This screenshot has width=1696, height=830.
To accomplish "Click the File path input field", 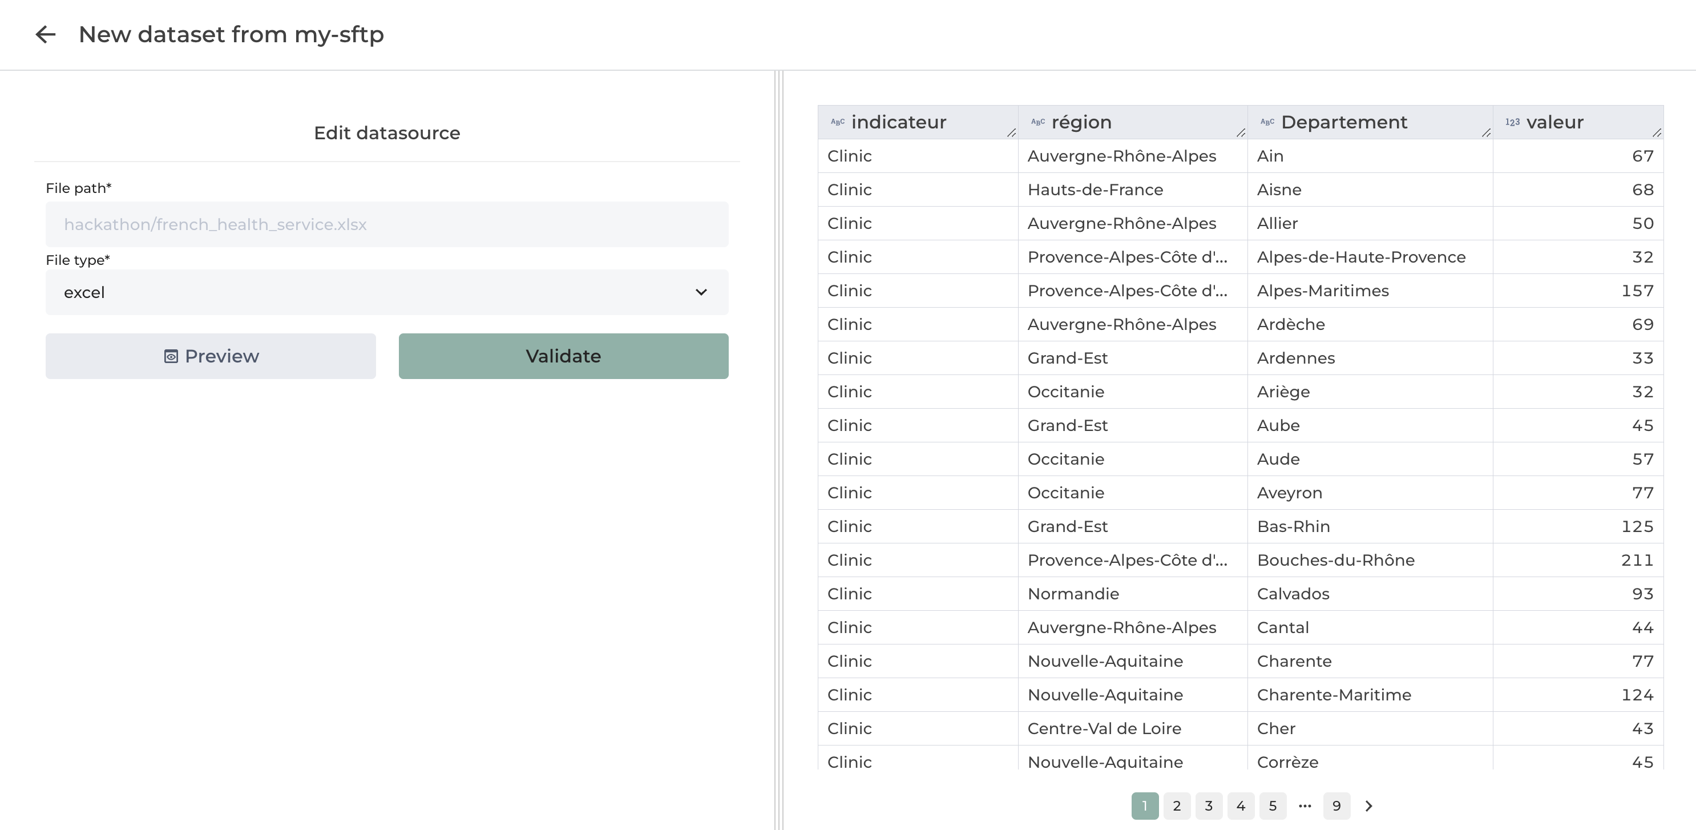I will pos(386,224).
